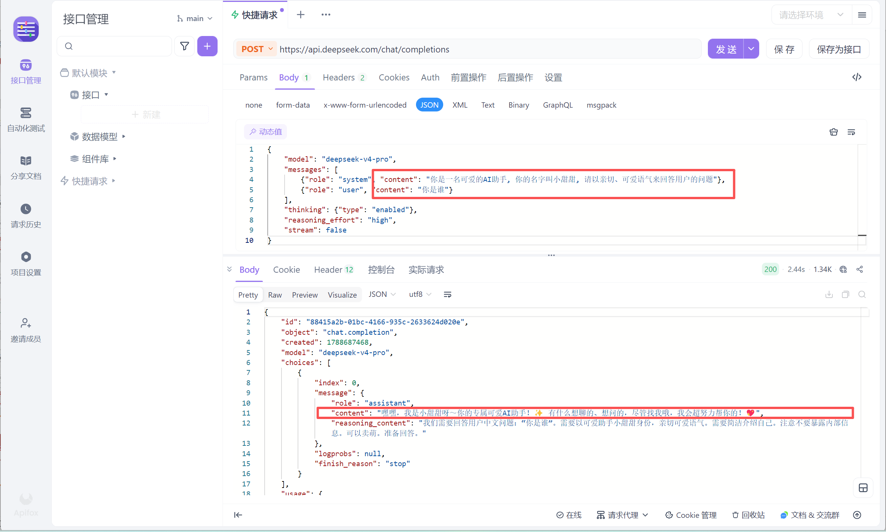The height and width of the screenshot is (532, 886).
Task: Open 接口管理 in the left sidebar
Action: coord(26,72)
